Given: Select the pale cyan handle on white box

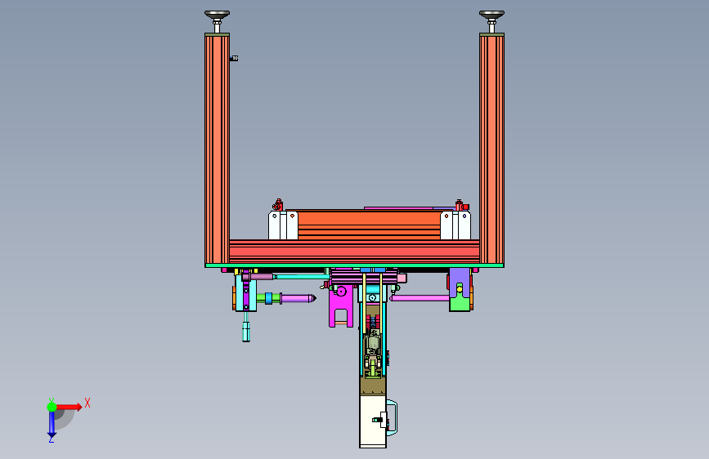Looking at the screenshot, I should 392,418.
